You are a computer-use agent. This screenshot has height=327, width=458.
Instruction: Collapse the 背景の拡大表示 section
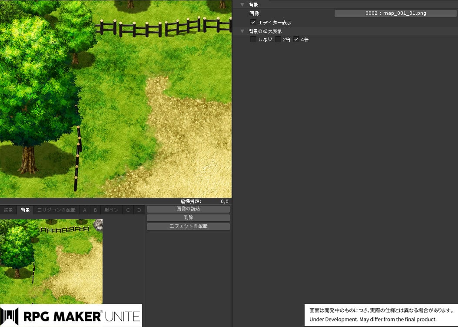coord(242,31)
